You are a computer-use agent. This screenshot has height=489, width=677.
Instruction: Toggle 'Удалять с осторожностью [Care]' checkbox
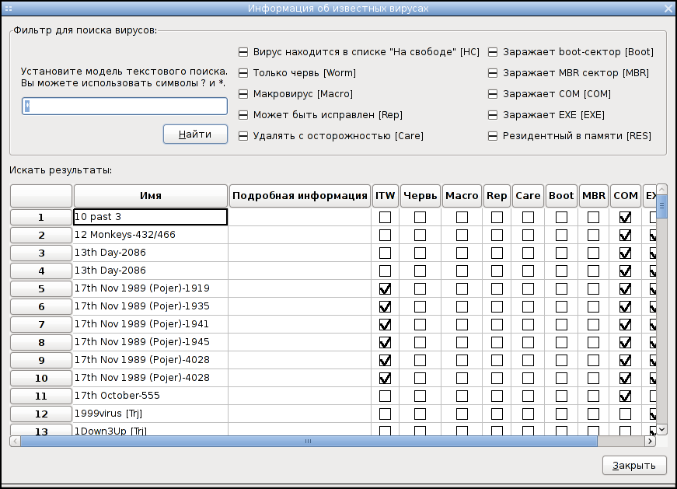(x=243, y=136)
